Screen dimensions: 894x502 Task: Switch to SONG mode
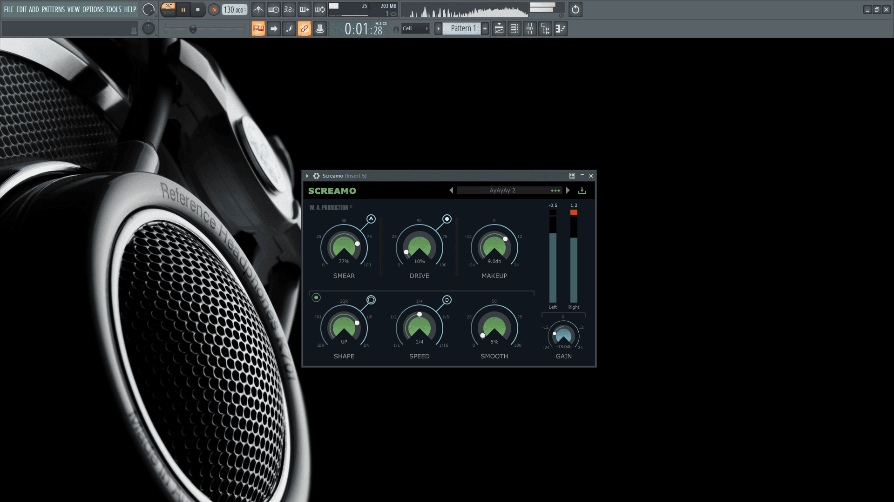(x=169, y=13)
